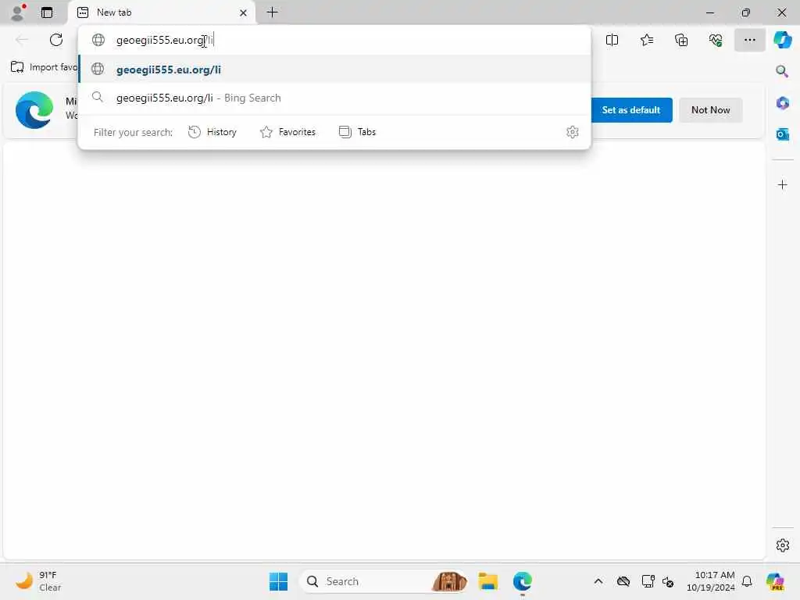This screenshot has height=600, width=800.
Task: Open Settings and more ellipsis menu
Action: [x=749, y=40]
